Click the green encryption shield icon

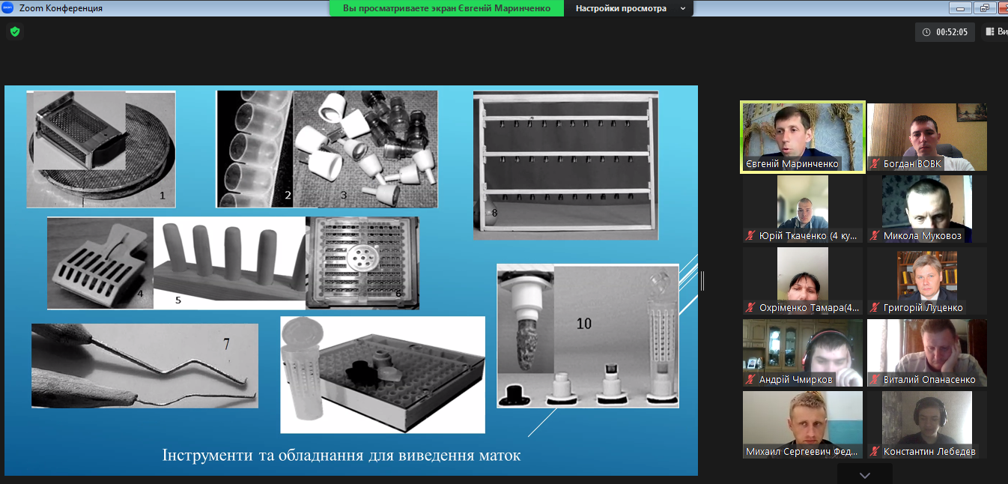click(14, 31)
